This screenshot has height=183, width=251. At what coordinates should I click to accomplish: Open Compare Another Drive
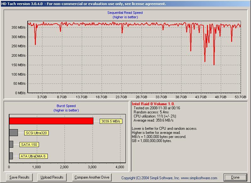(92, 177)
